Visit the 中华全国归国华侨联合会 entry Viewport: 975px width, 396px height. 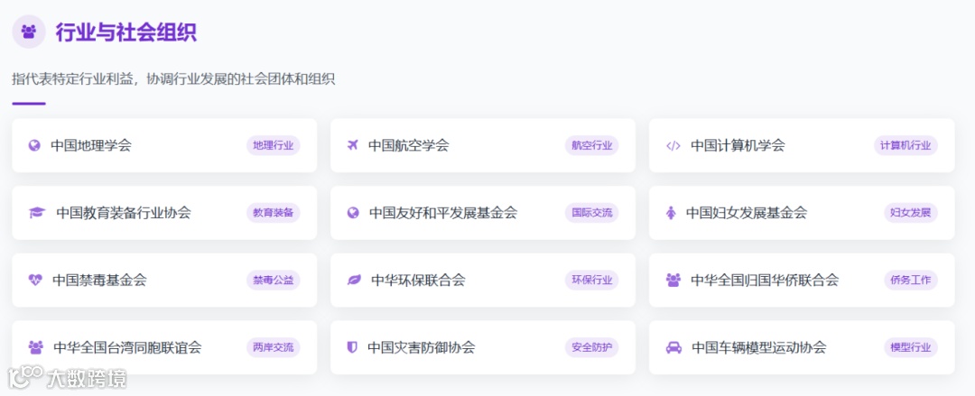click(x=765, y=280)
